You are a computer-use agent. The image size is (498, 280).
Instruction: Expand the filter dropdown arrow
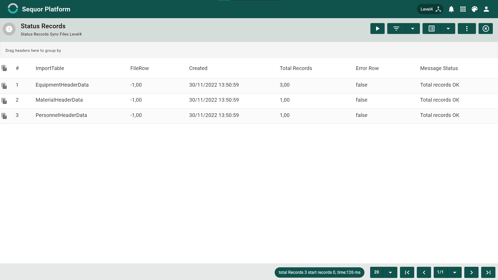point(413,29)
